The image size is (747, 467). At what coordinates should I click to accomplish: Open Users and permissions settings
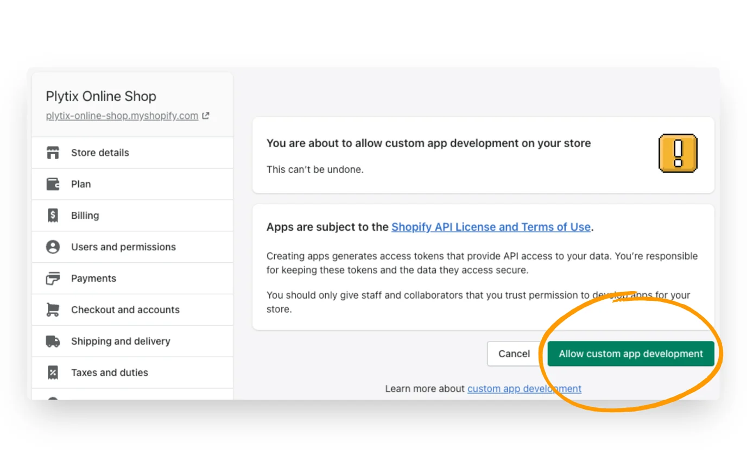click(123, 247)
